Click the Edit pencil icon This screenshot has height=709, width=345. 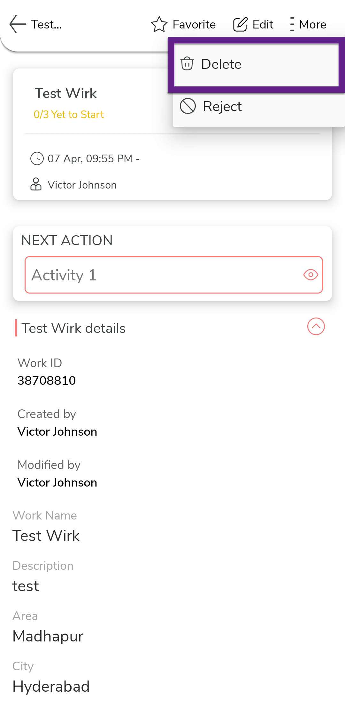click(x=240, y=24)
